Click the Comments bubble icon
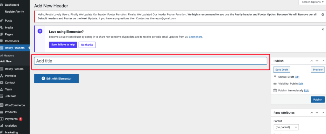This screenshot has height=134, width=326. click(2, 41)
